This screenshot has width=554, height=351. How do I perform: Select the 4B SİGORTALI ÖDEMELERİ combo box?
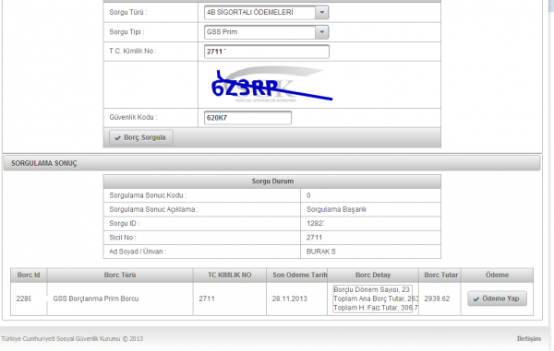coord(267,12)
